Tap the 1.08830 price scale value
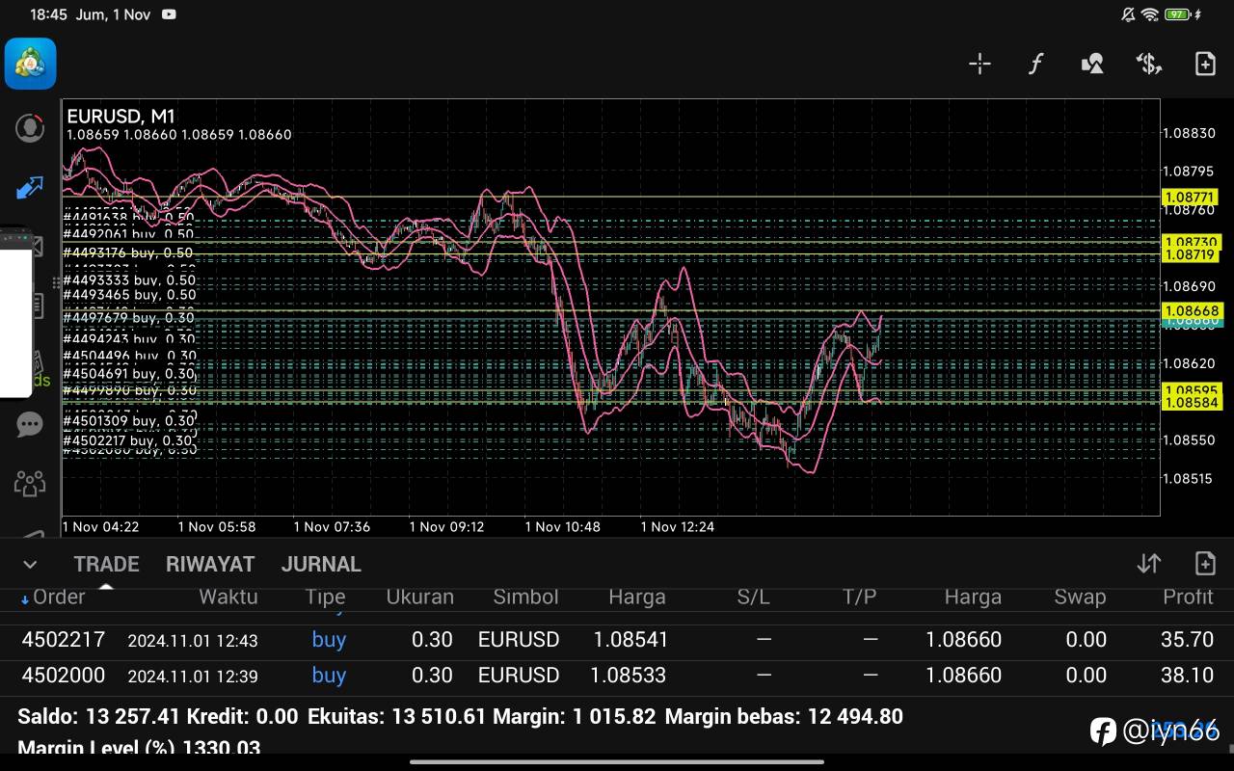Screen dimensions: 1234x771 pos(1189,133)
